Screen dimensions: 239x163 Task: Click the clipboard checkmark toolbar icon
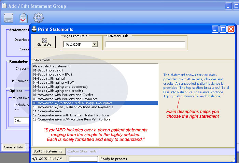tap(23, 18)
